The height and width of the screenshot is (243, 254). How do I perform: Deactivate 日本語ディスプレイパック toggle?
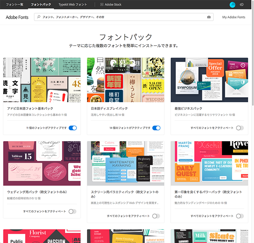click(156, 128)
